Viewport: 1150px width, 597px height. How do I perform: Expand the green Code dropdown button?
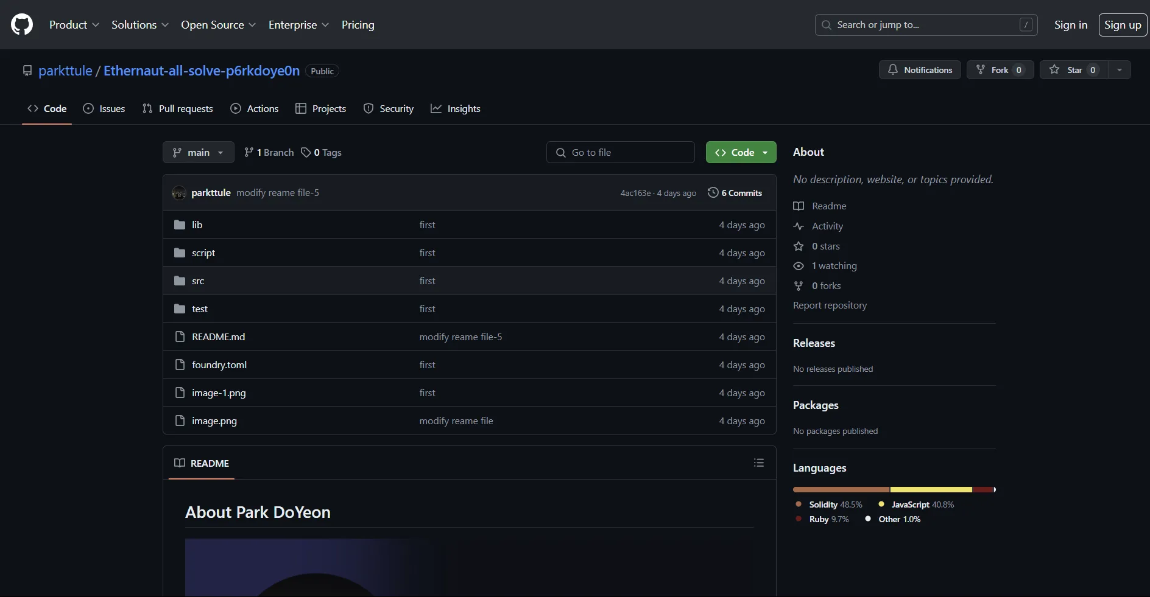741,153
